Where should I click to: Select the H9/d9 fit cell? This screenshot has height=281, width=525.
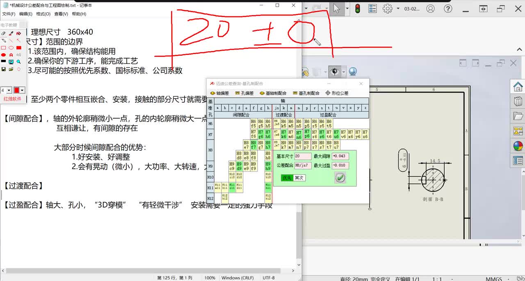(239, 166)
